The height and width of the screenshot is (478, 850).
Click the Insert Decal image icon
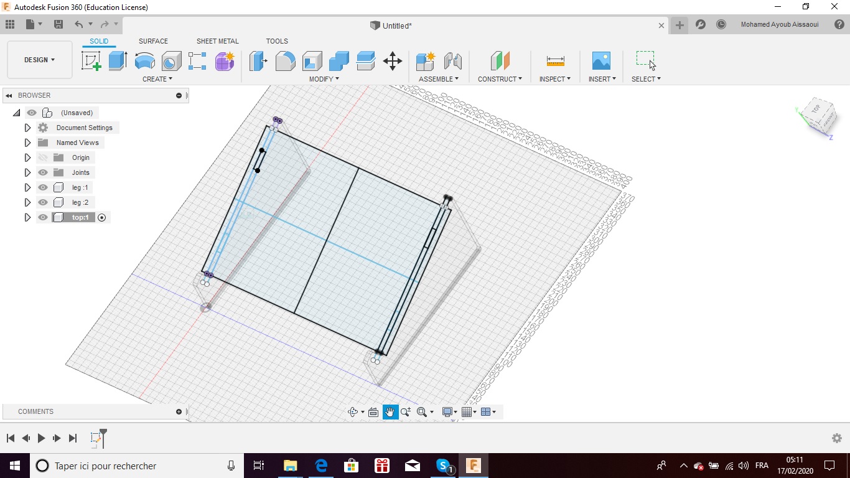[601, 61]
